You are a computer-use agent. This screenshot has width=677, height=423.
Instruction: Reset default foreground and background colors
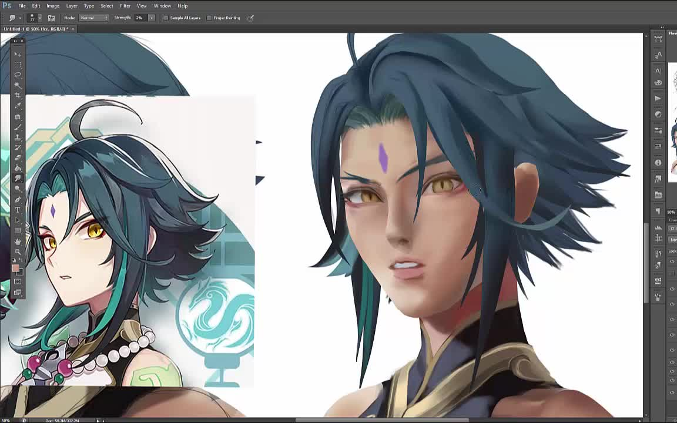click(14, 260)
